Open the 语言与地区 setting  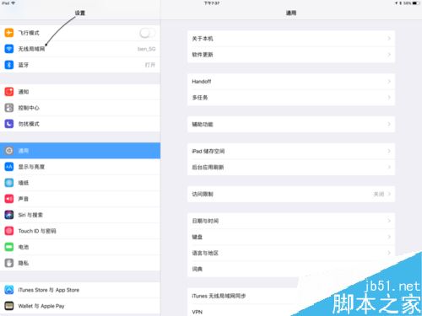[x=291, y=253]
